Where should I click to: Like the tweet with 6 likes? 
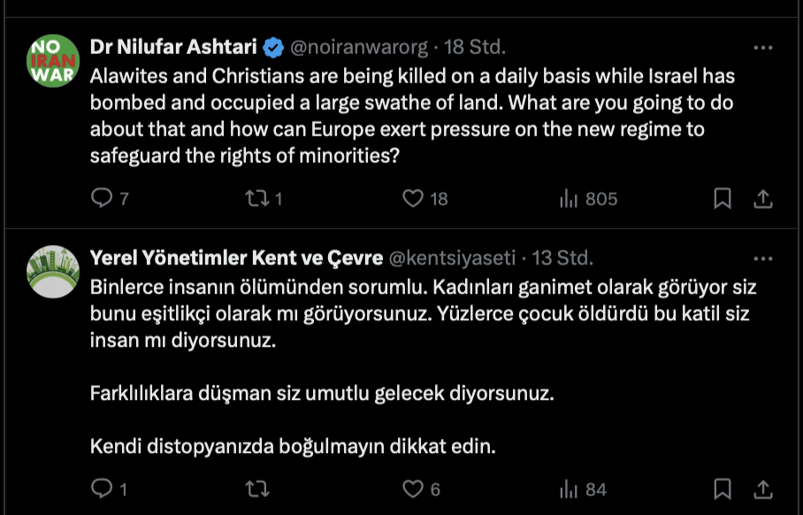click(413, 488)
